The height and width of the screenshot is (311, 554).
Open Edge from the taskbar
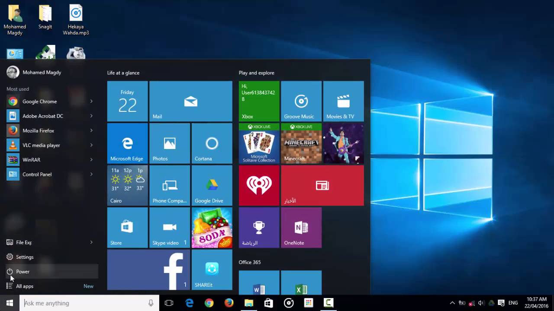tap(189, 303)
